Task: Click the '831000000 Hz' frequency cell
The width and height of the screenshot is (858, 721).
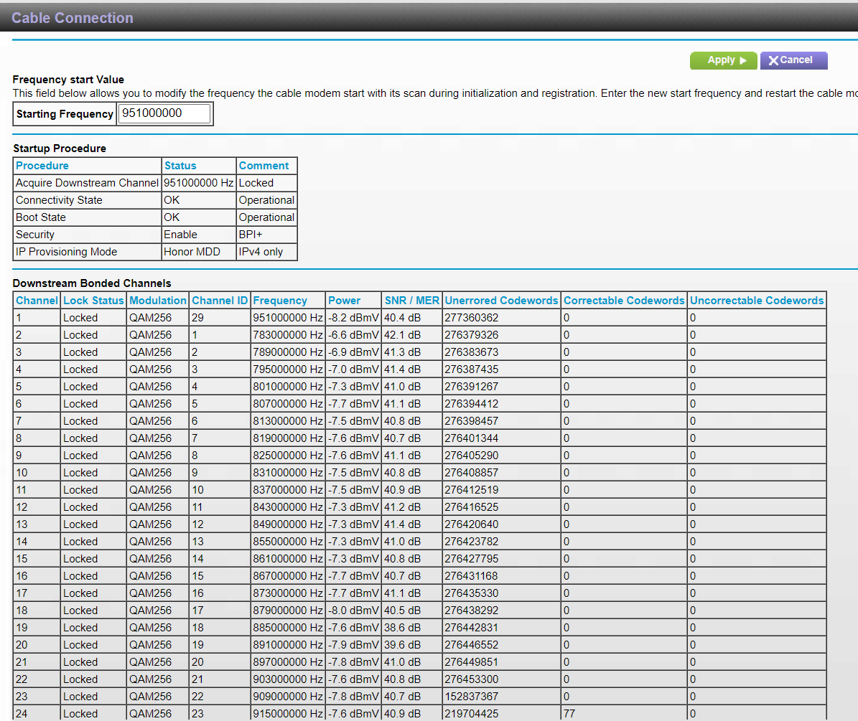Action: pos(288,473)
